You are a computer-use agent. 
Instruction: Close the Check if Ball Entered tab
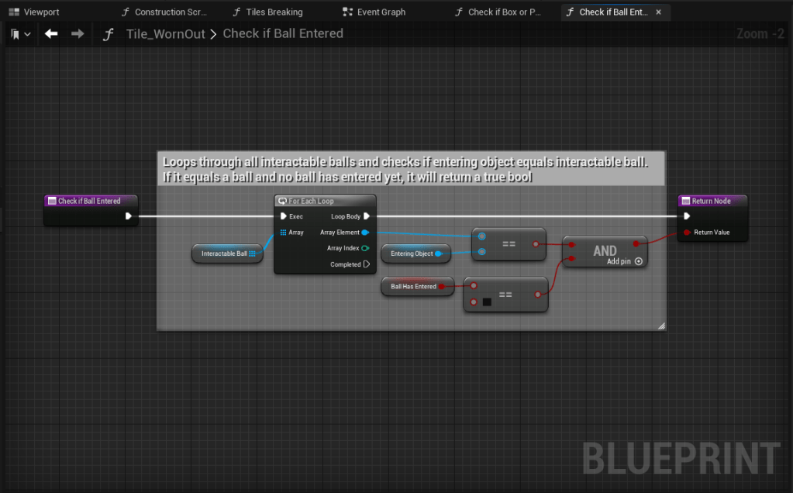[658, 12]
